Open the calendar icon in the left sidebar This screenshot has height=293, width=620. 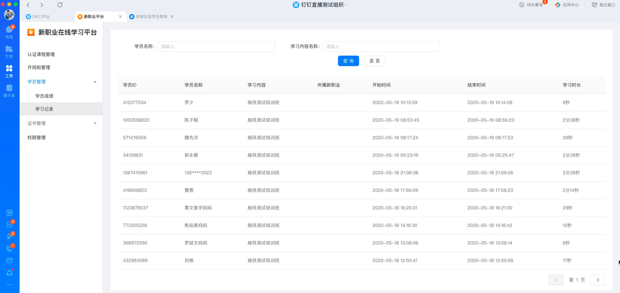(9, 213)
